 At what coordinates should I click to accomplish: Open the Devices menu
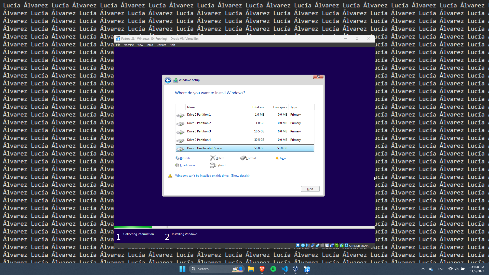click(x=161, y=45)
